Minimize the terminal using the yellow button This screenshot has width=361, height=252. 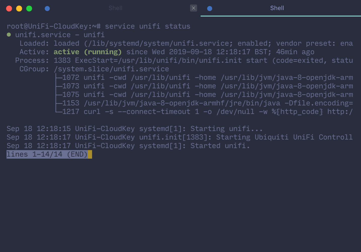(x=19, y=9)
